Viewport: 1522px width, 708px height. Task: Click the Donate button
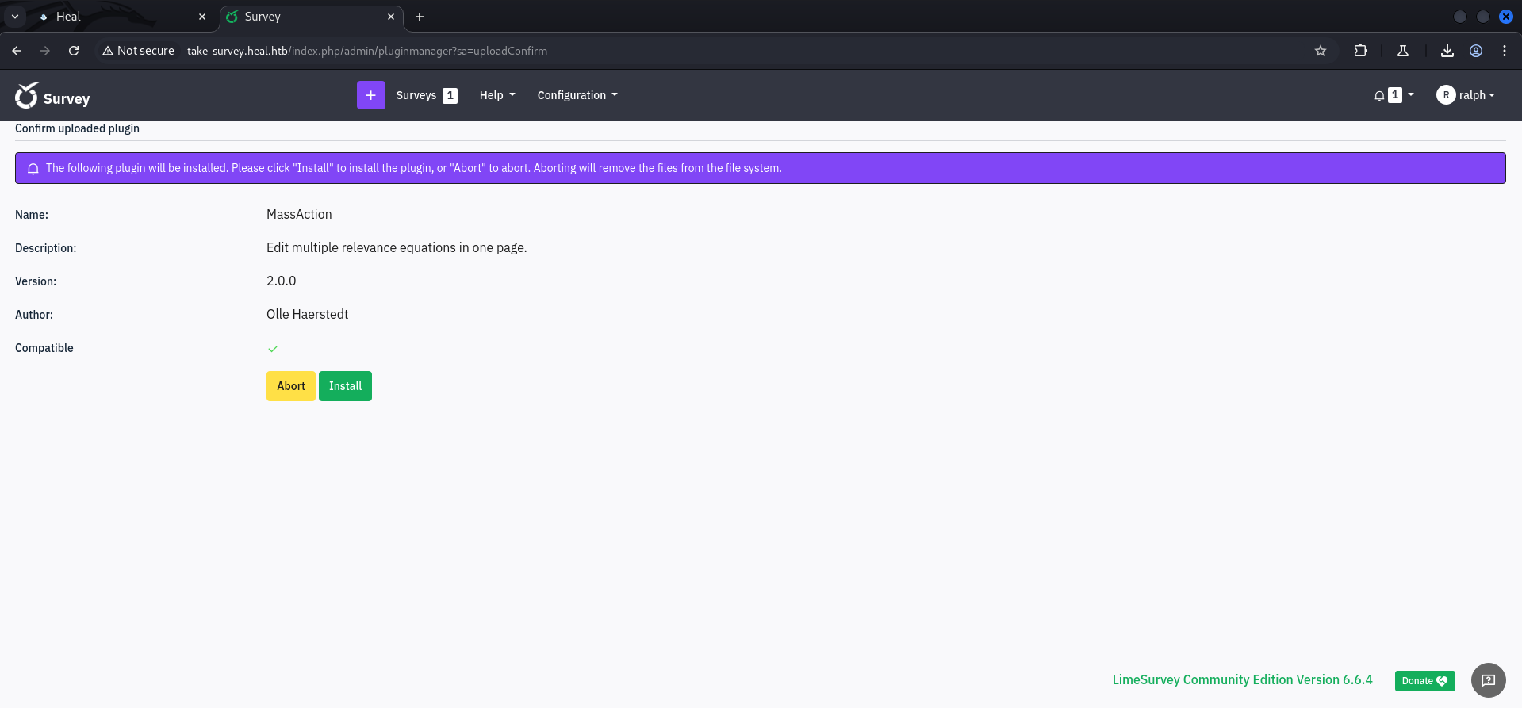1424,681
